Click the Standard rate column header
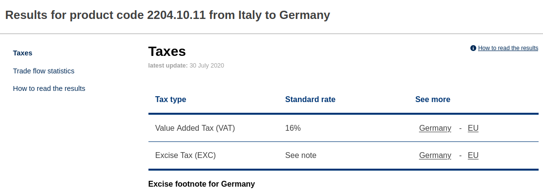543x192 pixels. coord(310,100)
